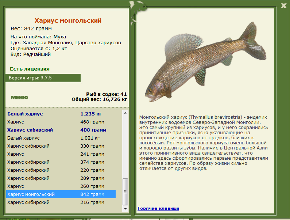The height and width of the screenshot is (220, 290).
Task: Click the Оценивается с: 1,2 кг line
Action: (38, 49)
